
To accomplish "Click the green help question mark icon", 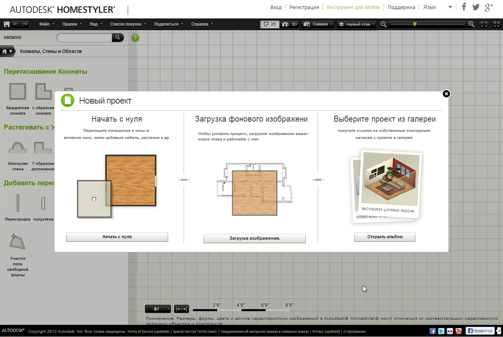I will click(135, 38).
